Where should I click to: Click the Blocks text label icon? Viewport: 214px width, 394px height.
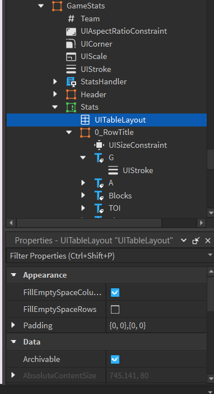99,196
